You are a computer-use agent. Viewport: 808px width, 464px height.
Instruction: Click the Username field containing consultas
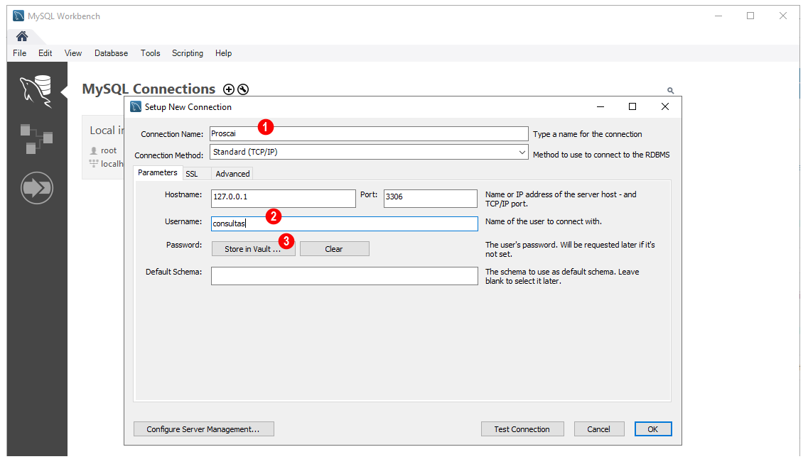(345, 223)
